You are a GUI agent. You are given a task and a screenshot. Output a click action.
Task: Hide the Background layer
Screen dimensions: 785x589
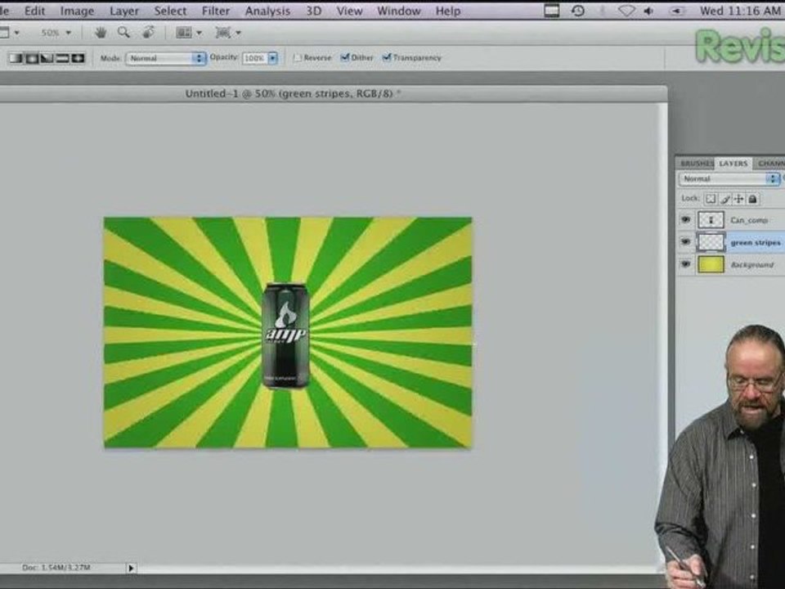pyautogui.click(x=686, y=264)
